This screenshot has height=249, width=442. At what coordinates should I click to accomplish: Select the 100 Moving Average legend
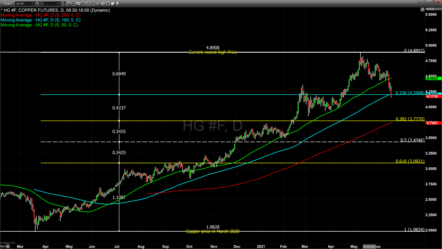(x=40, y=20)
